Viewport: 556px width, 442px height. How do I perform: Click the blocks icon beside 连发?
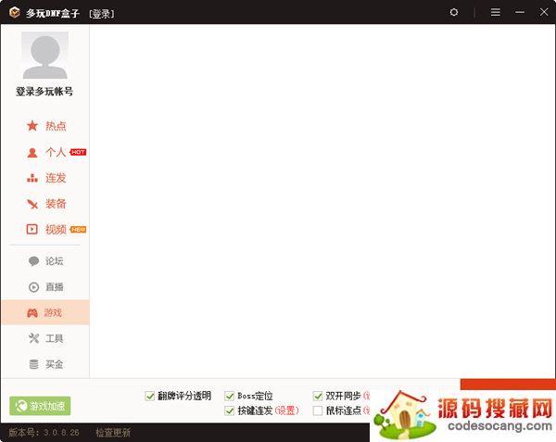click(32, 178)
